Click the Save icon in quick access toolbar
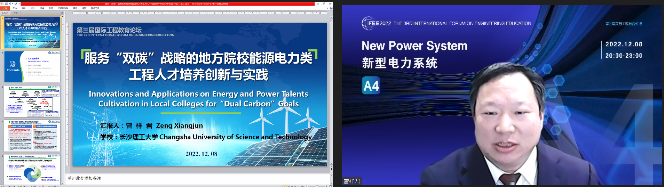The image size is (664, 187). [6, 3]
